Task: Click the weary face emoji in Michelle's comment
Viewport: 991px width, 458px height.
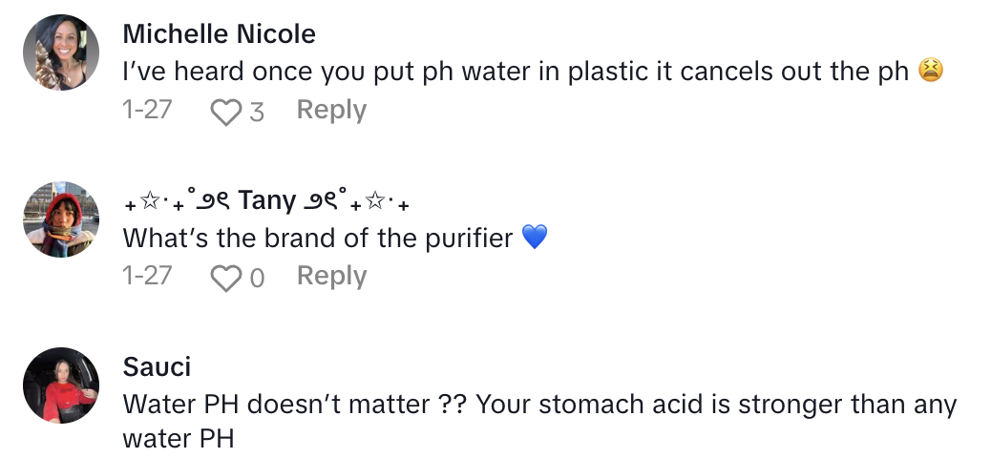Action: [x=931, y=72]
